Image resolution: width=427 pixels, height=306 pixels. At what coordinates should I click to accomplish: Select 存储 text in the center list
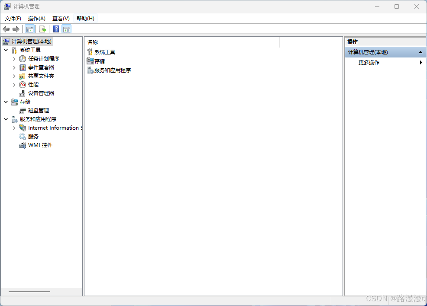[x=100, y=61]
